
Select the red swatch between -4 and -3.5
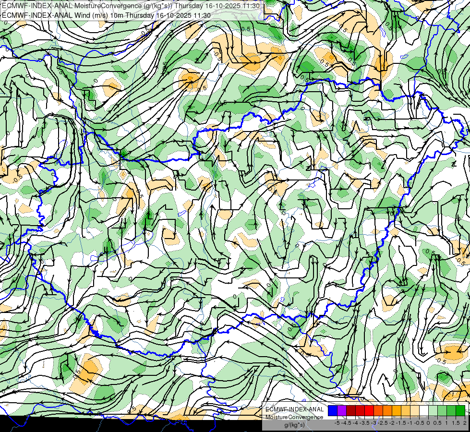(360, 410)
